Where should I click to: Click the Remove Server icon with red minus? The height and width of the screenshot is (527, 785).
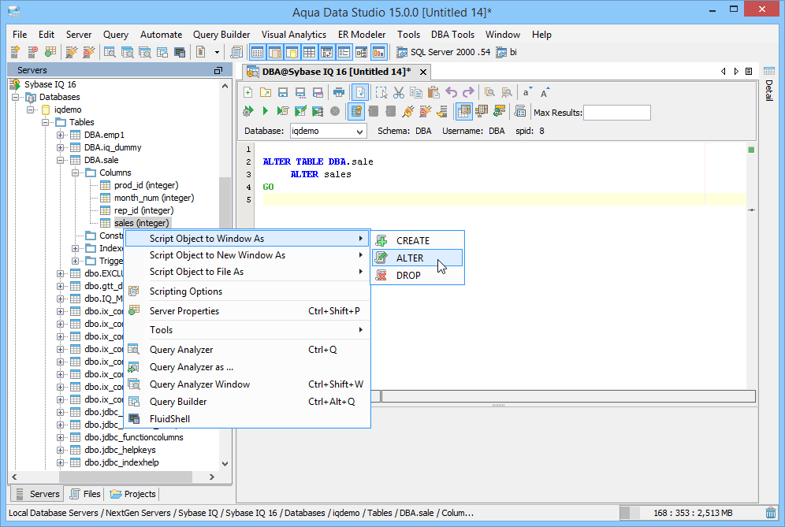[33, 52]
